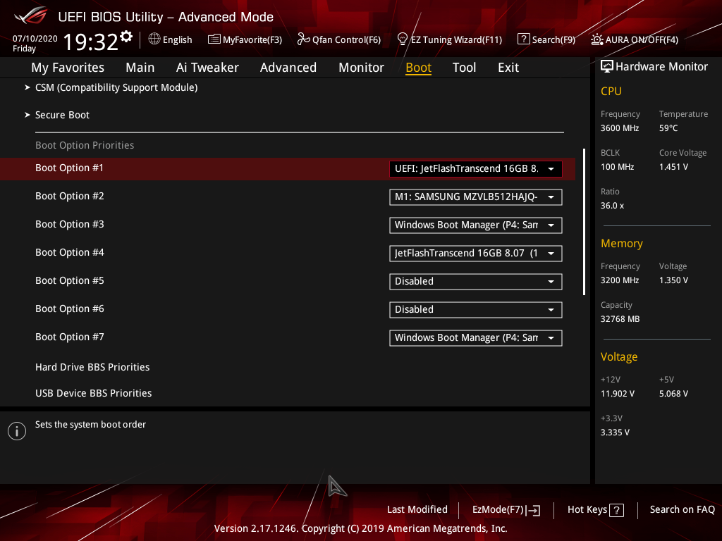Click the EzMode exit arrow icon
Image resolution: width=722 pixels, height=541 pixels.
pyautogui.click(x=533, y=510)
